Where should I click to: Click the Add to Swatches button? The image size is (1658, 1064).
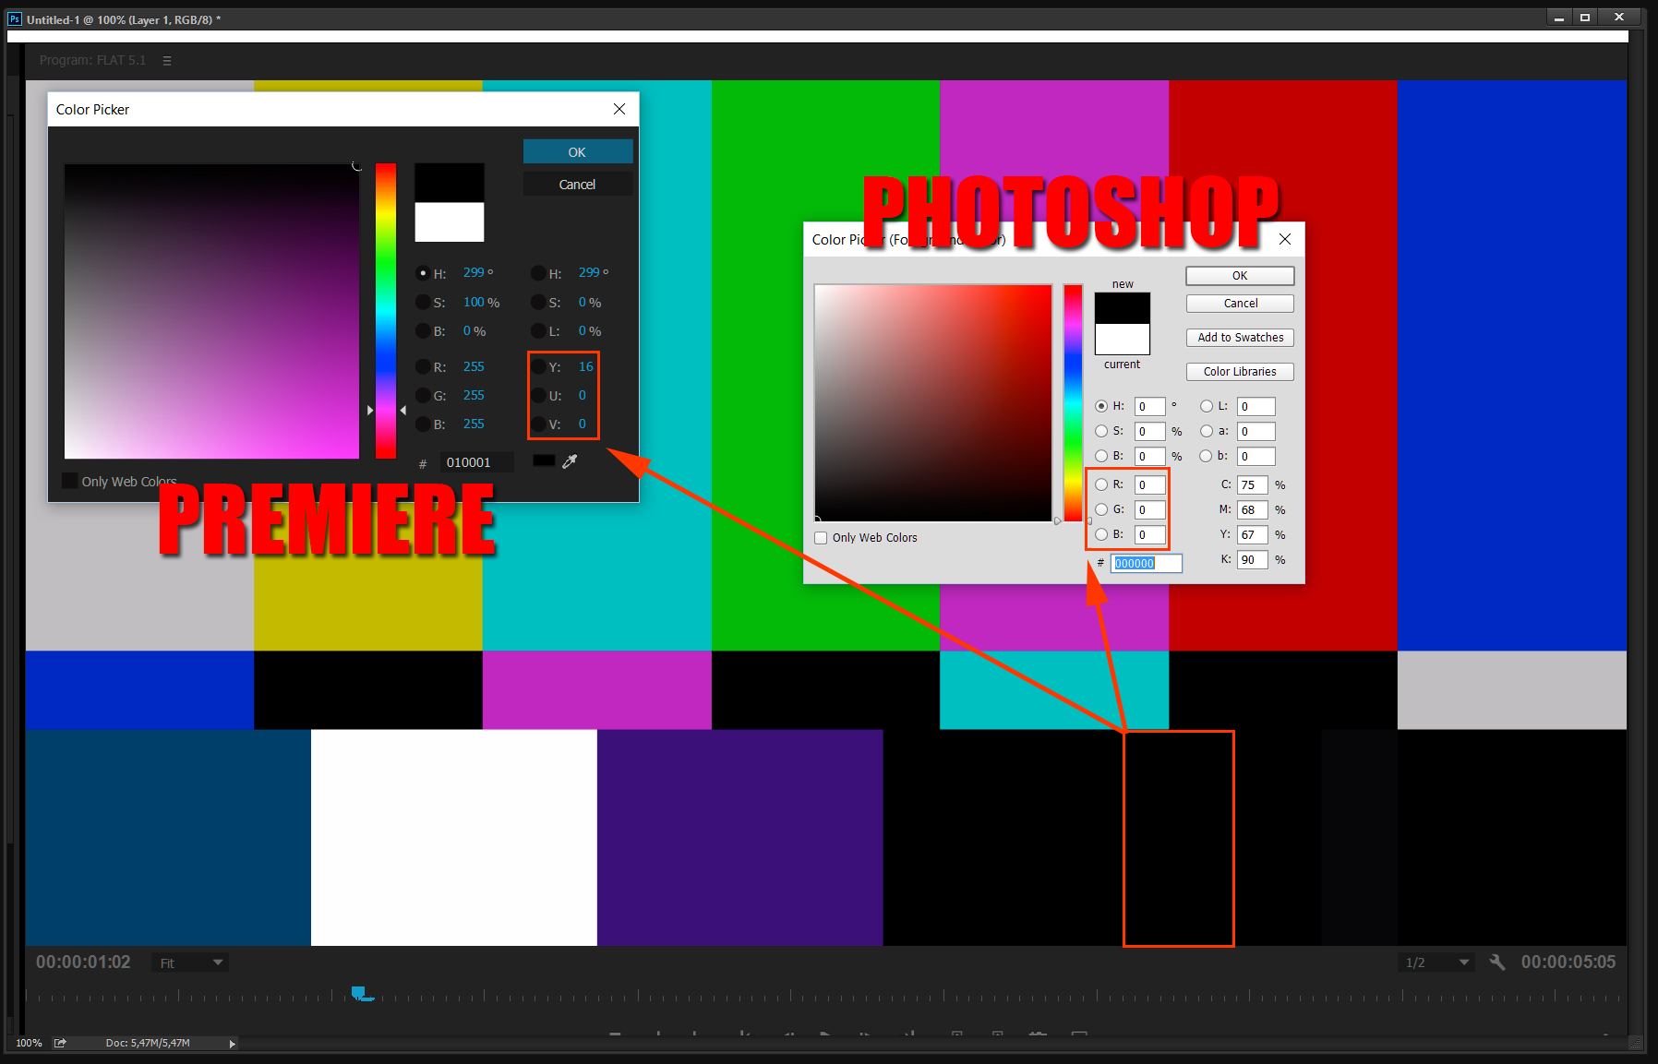click(x=1240, y=338)
